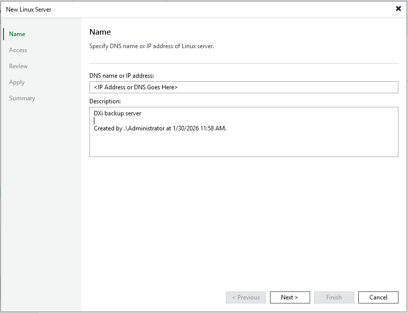The image size is (408, 313).
Task: Open the Review wizard step
Action: 19,66
